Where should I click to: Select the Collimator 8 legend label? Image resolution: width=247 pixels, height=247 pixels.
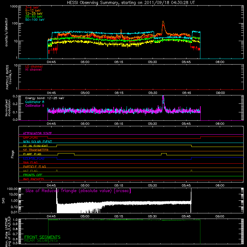35,102
